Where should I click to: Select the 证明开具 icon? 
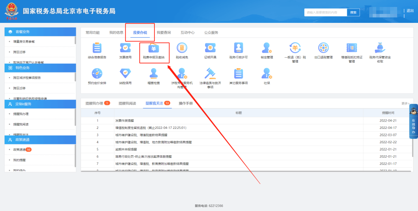click(x=210, y=48)
